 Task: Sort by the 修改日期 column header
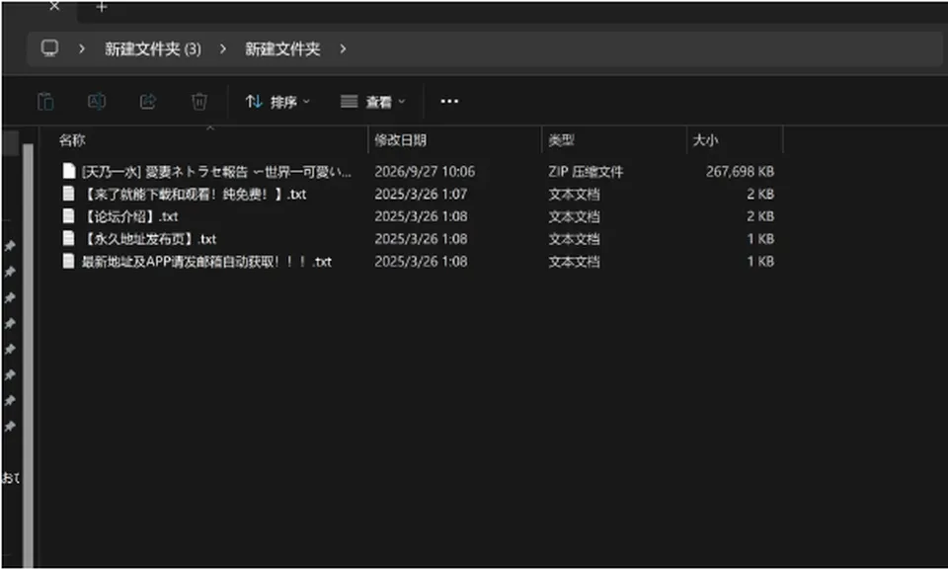(x=400, y=140)
